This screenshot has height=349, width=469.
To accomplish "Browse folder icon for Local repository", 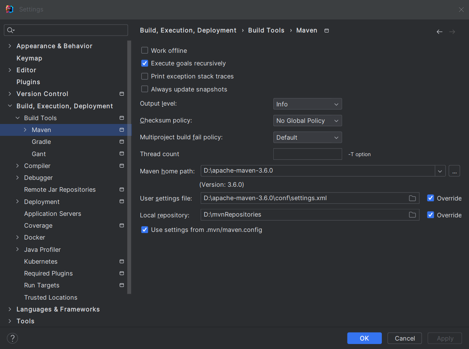I will (x=412, y=215).
